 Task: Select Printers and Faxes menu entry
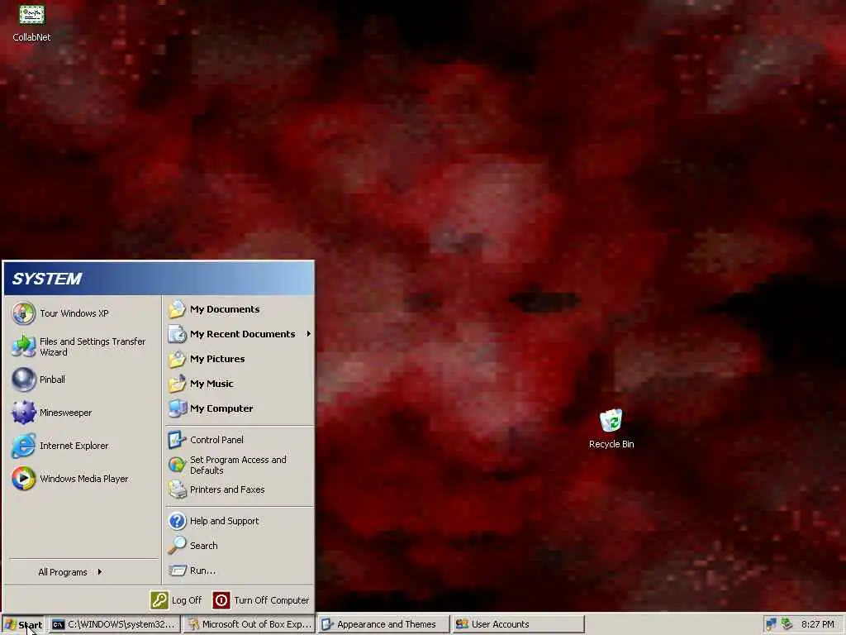pyautogui.click(x=240, y=489)
